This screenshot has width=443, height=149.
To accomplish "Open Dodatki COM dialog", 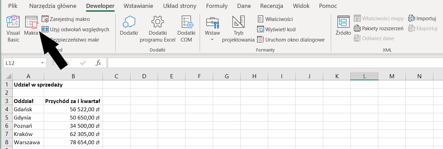I will point(186,28).
